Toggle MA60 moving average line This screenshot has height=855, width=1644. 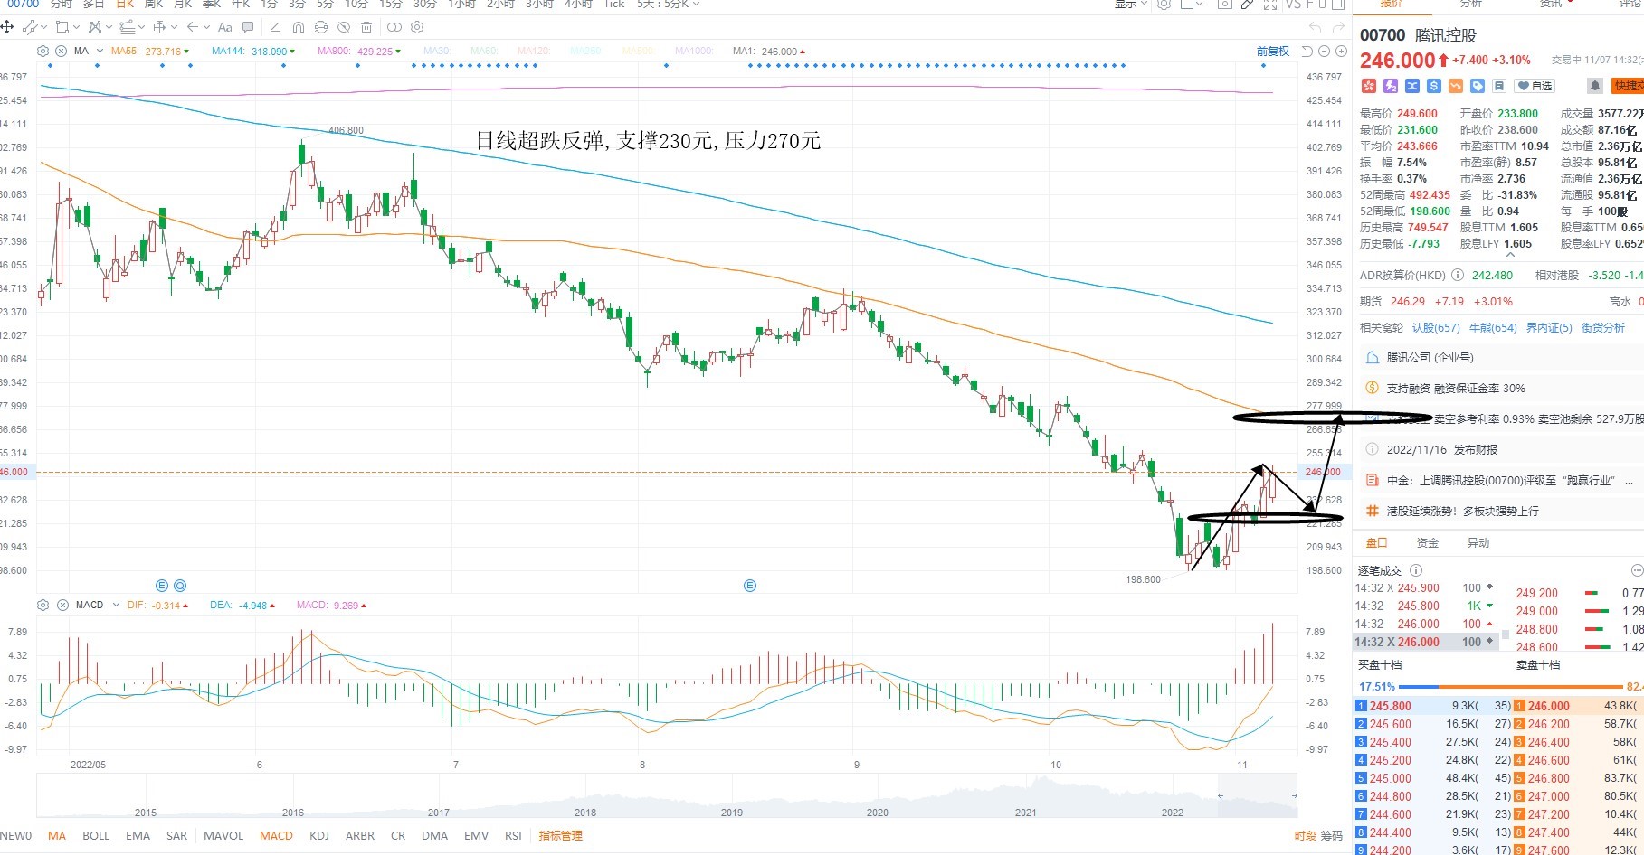point(484,51)
